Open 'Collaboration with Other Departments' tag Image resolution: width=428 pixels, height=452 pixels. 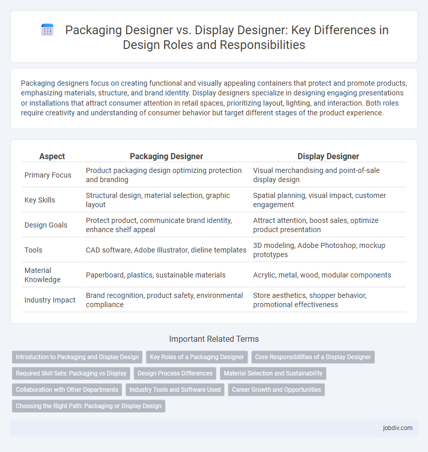67,390
